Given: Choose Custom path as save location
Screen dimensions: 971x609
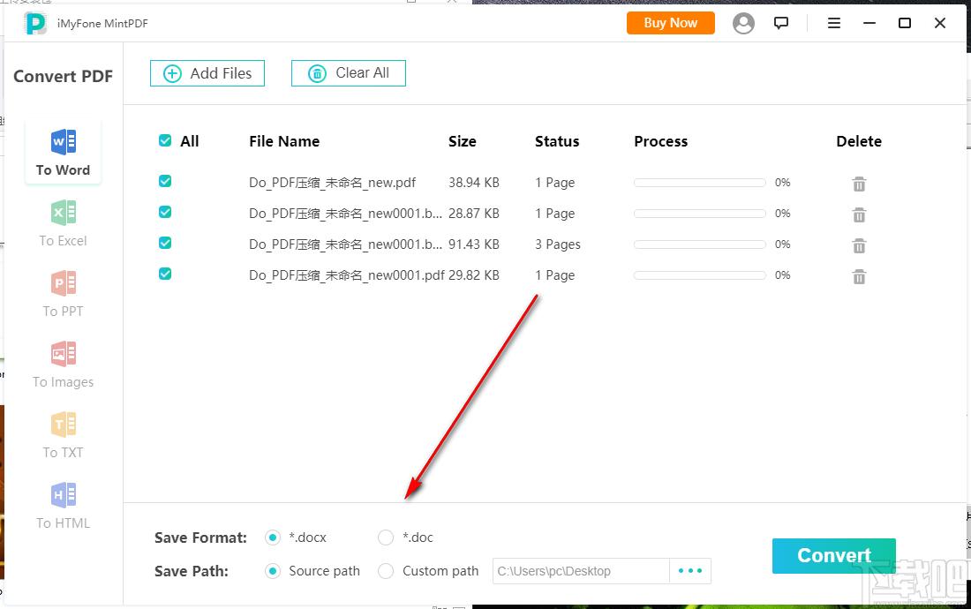Looking at the screenshot, I should tap(386, 571).
